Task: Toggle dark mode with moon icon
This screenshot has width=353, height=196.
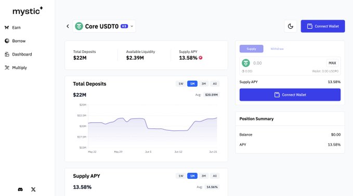Action: 291,27
